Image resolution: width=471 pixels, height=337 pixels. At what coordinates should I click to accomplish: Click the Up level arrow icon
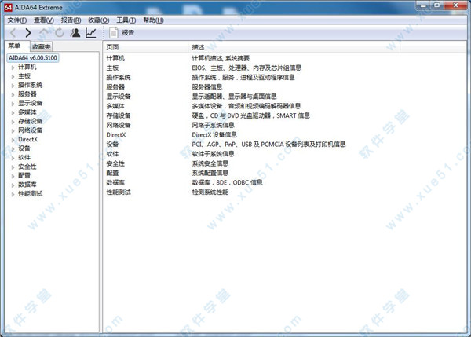point(44,32)
